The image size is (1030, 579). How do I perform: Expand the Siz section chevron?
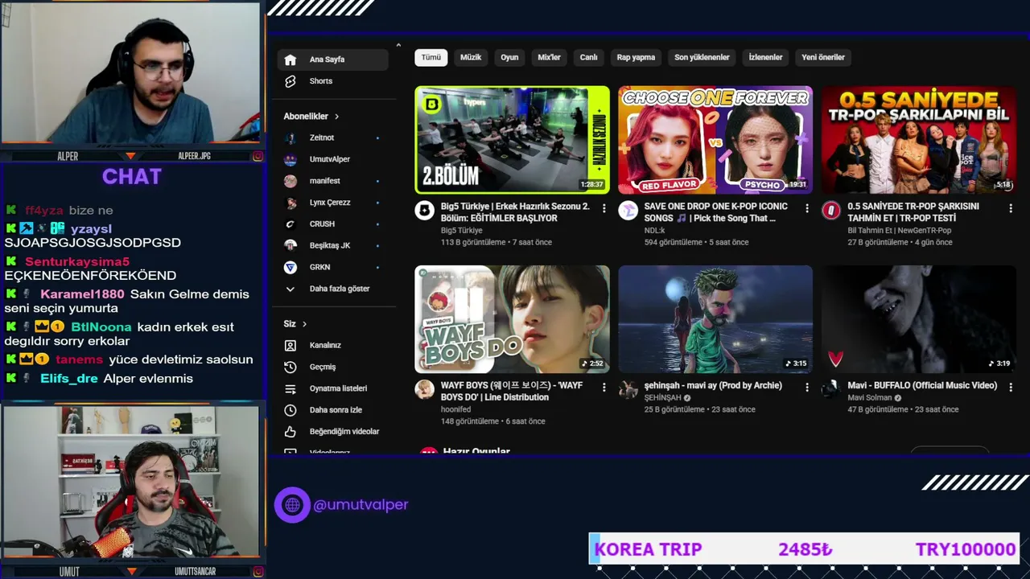(x=304, y=324)
